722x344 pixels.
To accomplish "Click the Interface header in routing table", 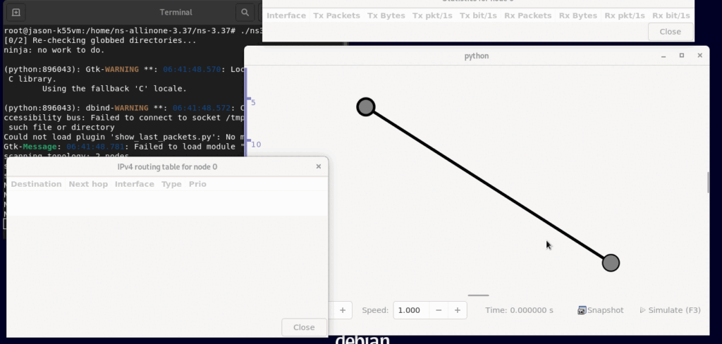I will tap(134, 184).
